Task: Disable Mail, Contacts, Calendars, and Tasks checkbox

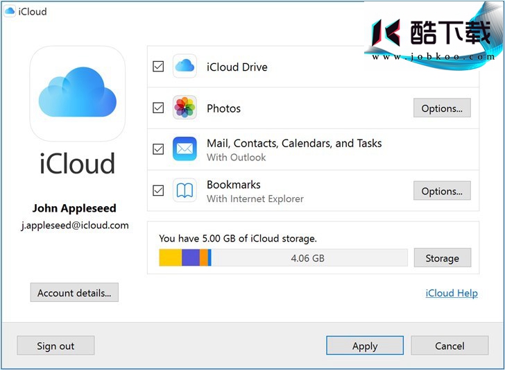Action: tap(158, 149)
